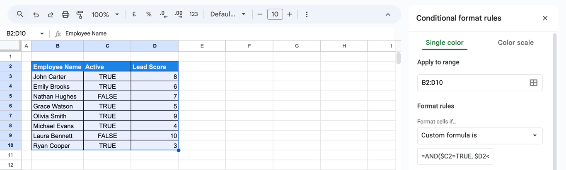Decrease the font size with minus

coord(260,14)
